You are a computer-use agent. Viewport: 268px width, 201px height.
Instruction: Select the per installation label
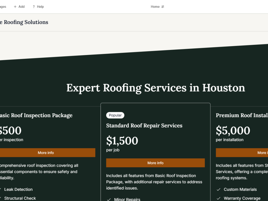pos(230,140)
